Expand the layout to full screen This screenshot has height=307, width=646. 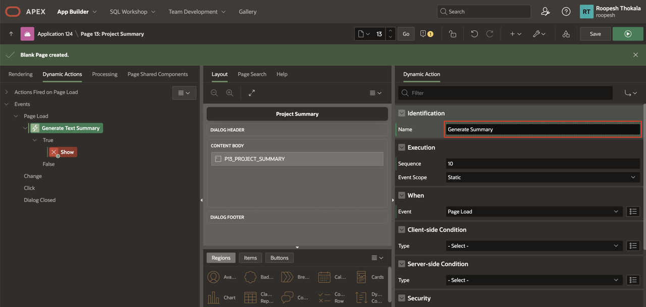click(x=251, y=93)
